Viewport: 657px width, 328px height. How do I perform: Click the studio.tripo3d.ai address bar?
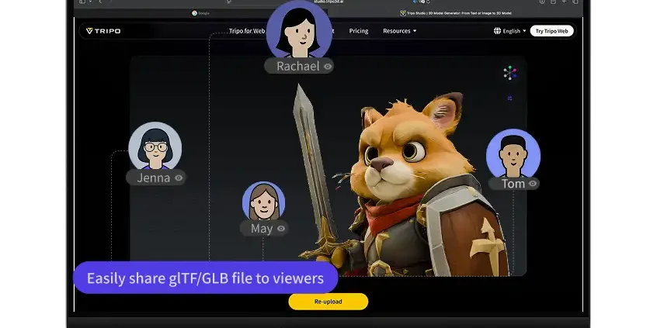tap(331, 2)
